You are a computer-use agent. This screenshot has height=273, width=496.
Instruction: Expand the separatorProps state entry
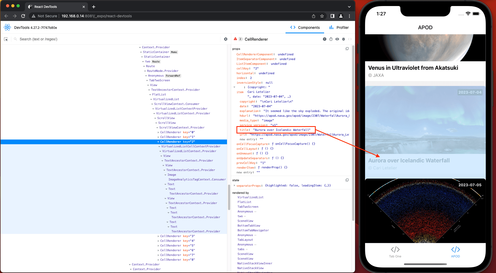[234, 185]
